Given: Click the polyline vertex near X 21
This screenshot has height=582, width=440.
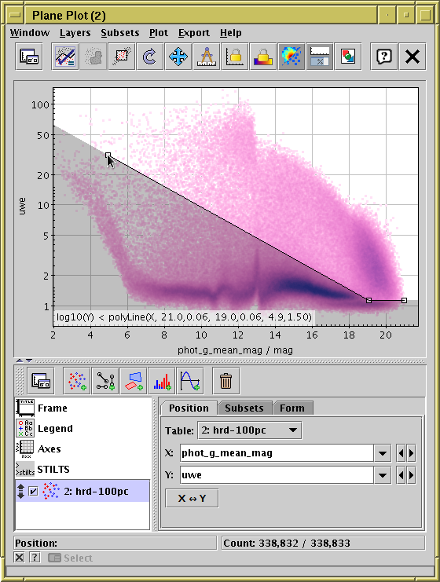Looking at the screenshot, I should (x=405, y=300).
